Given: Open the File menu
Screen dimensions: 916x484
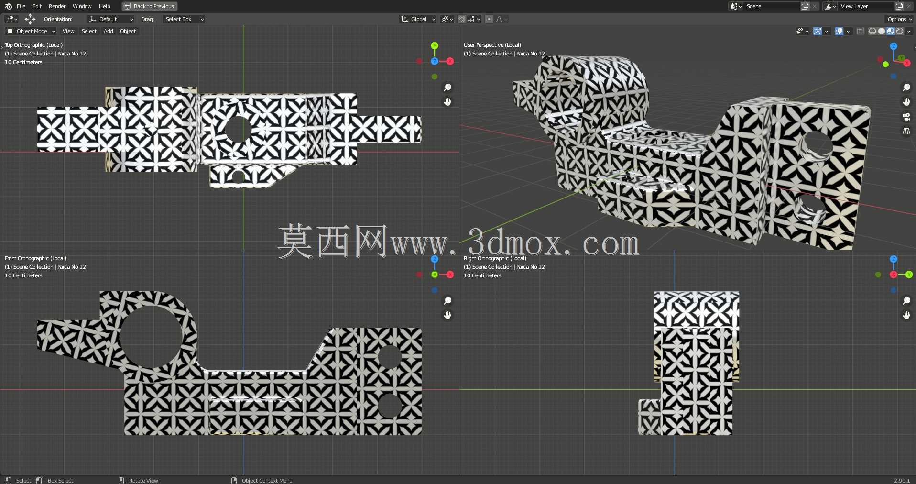Looking at the screenshot, I should 21,6.
